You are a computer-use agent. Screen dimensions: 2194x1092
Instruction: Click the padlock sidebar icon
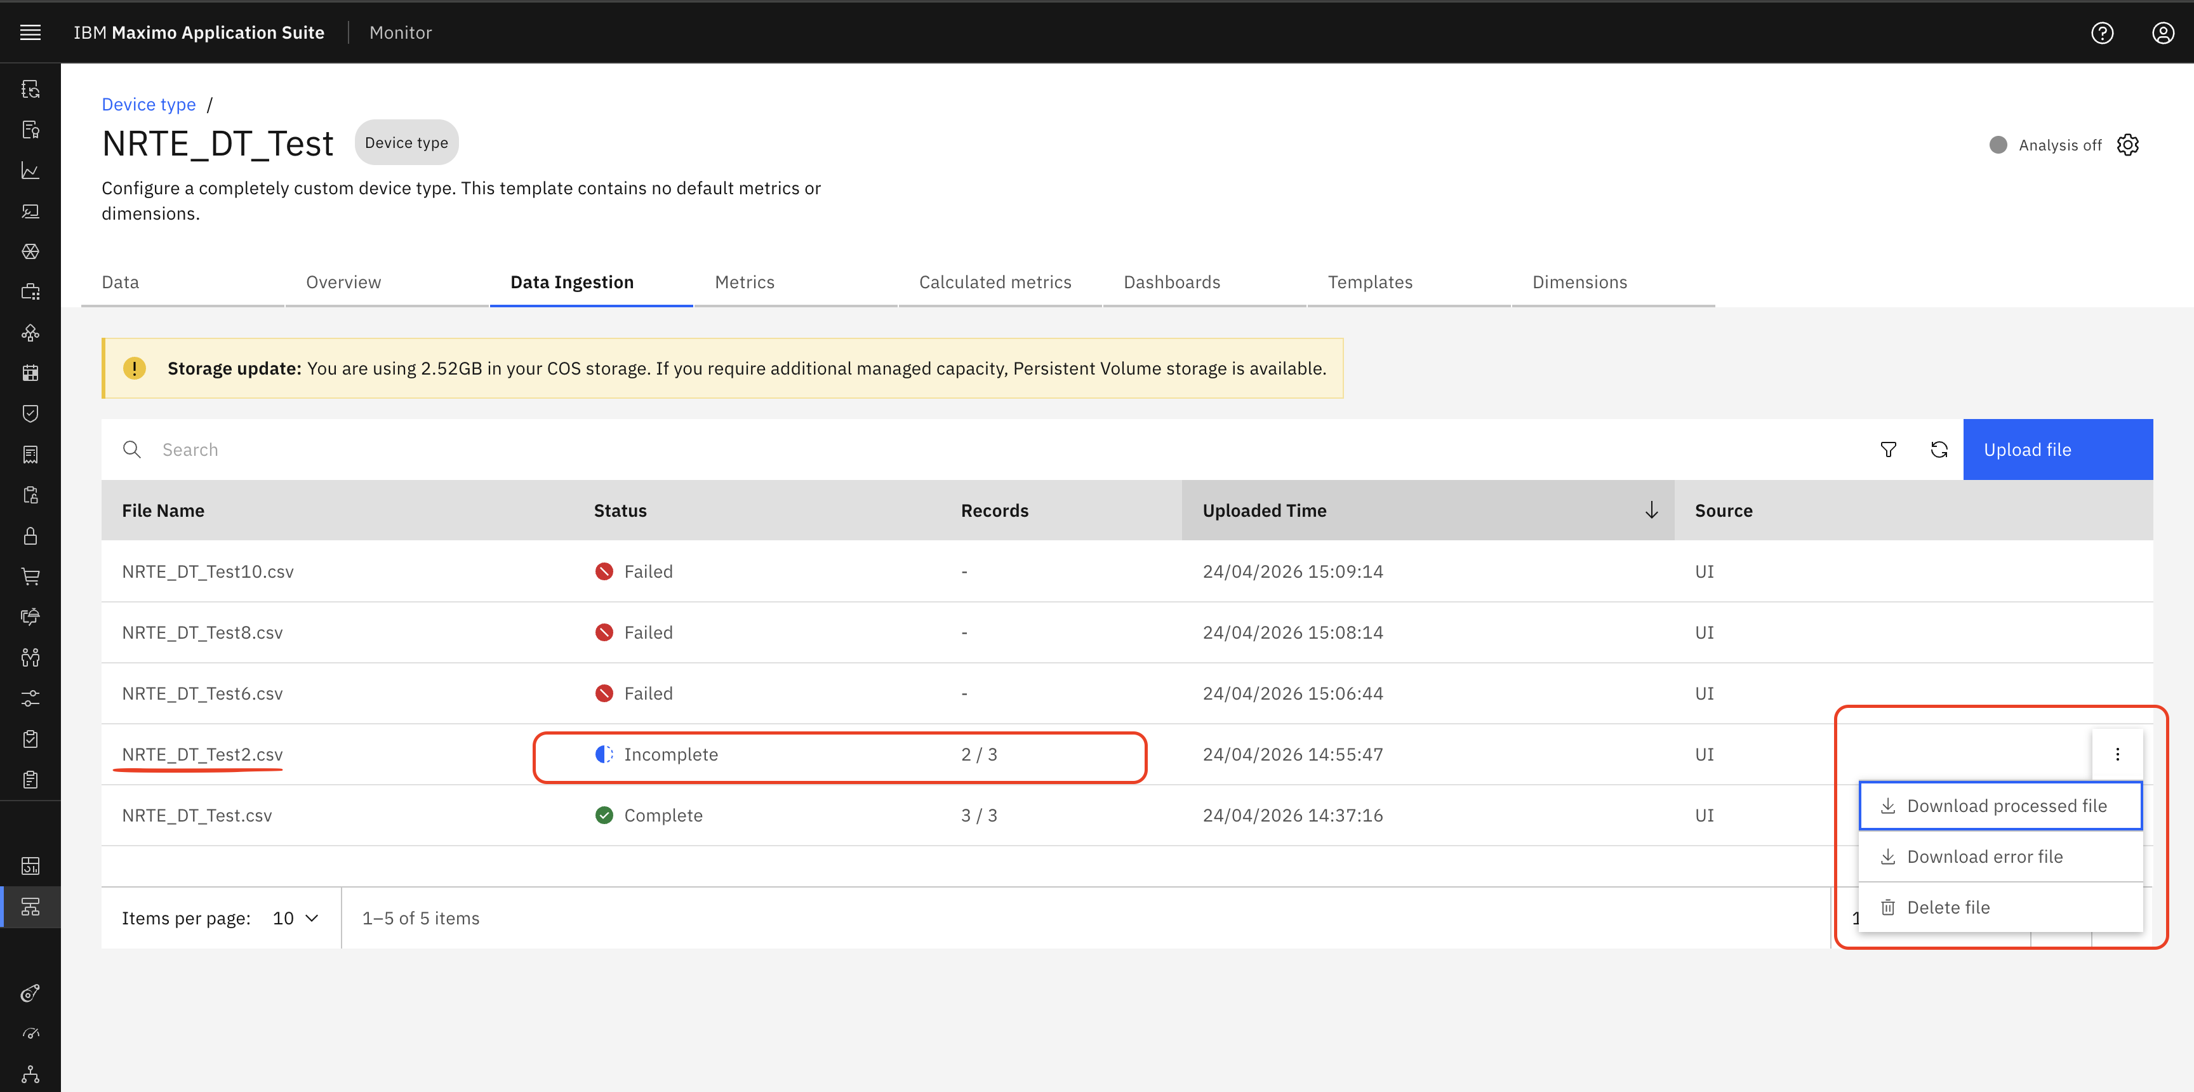pyautogui.click(x=30, y=536)
